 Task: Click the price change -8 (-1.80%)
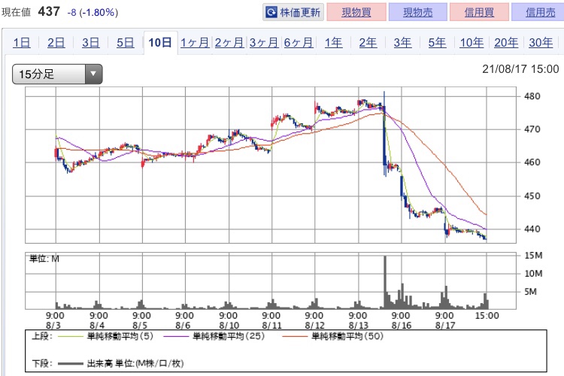click(92, 13)
